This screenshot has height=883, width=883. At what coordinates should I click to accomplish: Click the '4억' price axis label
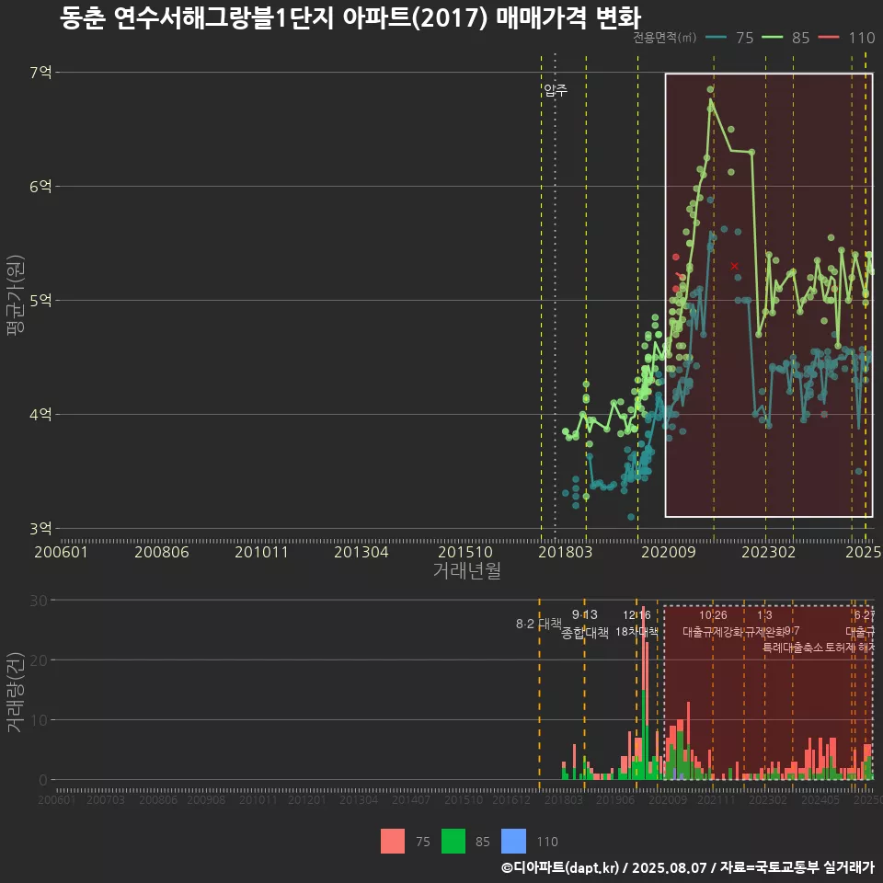(x=40, y=415)
